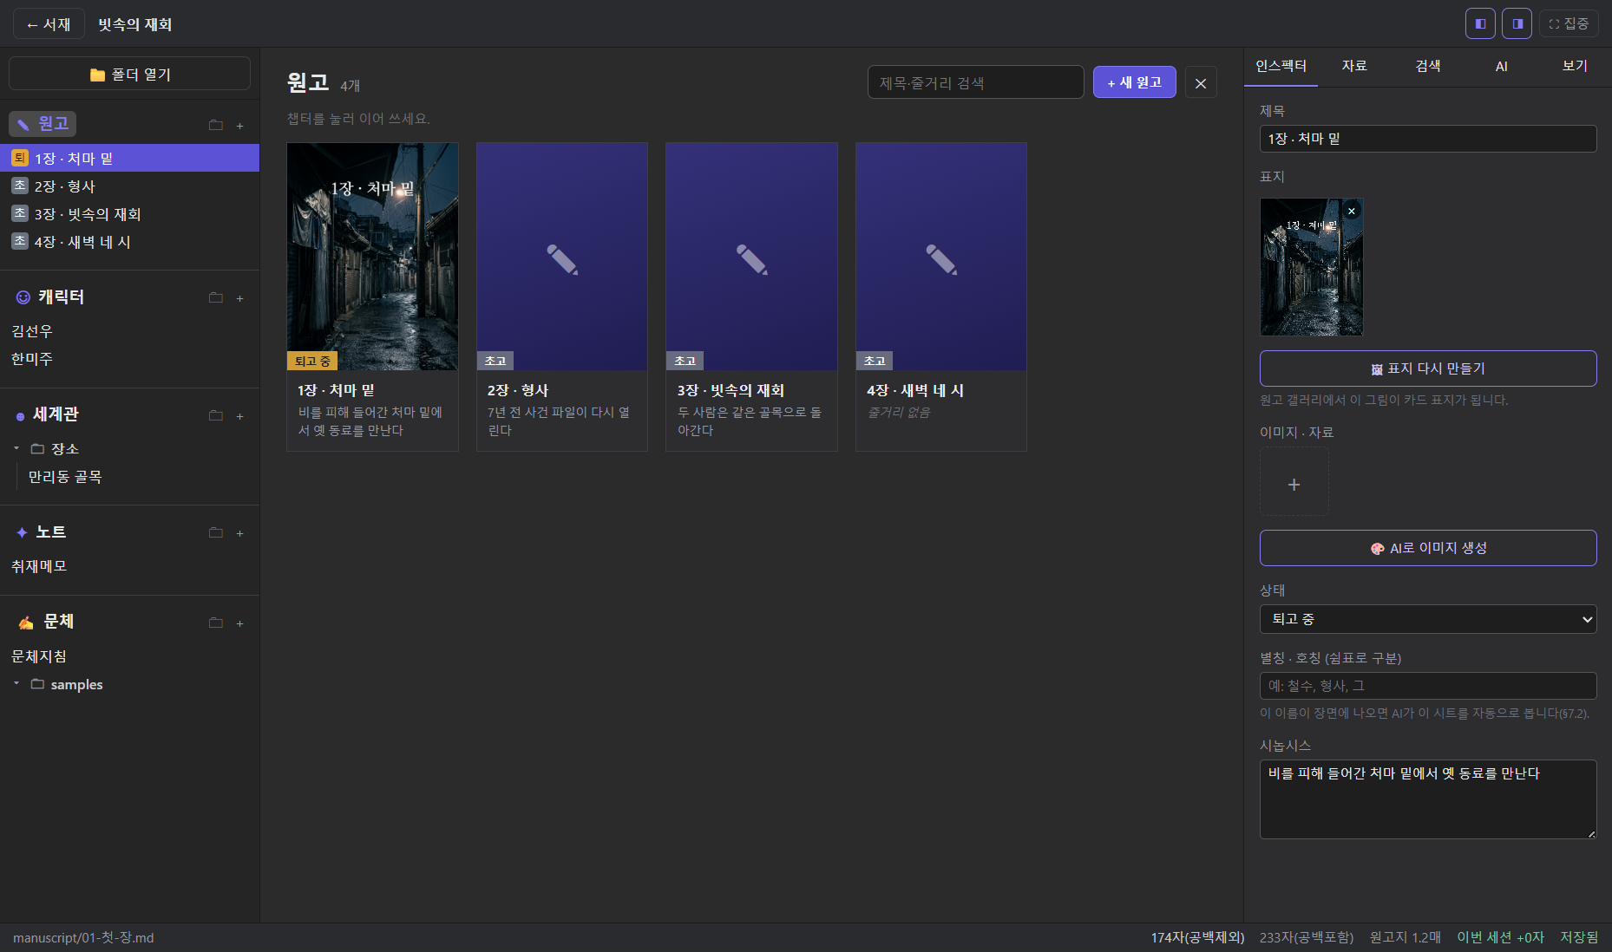The width and height of the screenshot is (1612, 952).
Task: Create a new folder in 세계관 section
Action: point(216,415)
